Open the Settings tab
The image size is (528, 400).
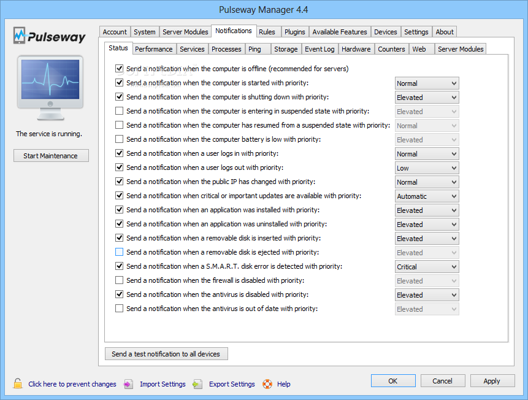click(416, 32)
